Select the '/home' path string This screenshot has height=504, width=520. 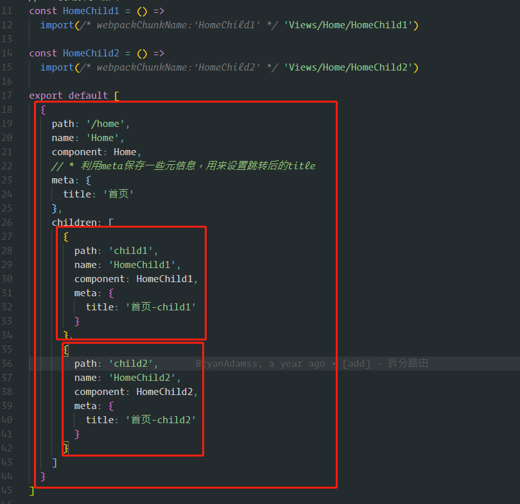pos(106,123)
